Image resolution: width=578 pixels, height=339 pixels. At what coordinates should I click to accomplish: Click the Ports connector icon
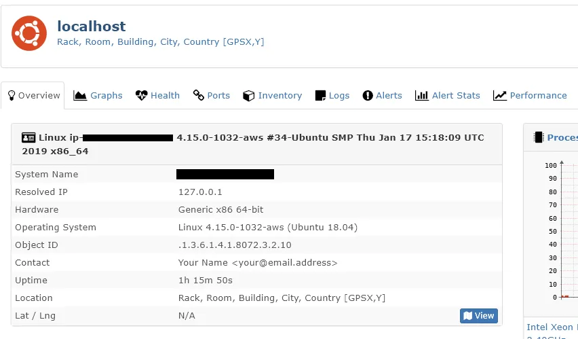coord(199,96)
